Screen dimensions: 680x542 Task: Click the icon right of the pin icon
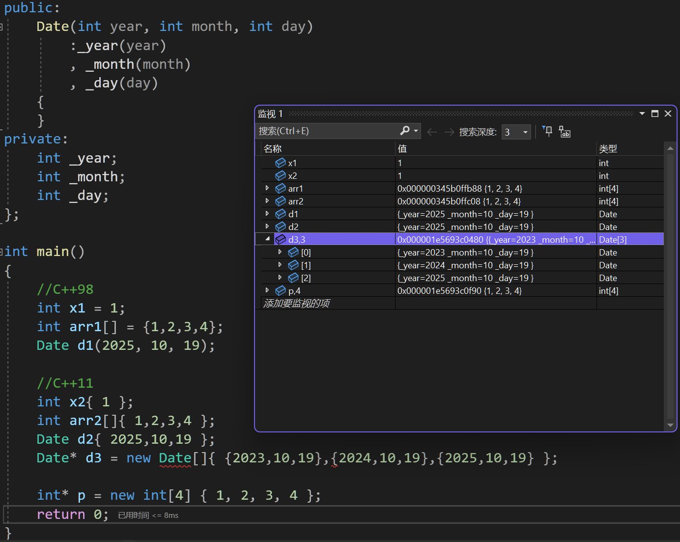click(x=565, y=132)
